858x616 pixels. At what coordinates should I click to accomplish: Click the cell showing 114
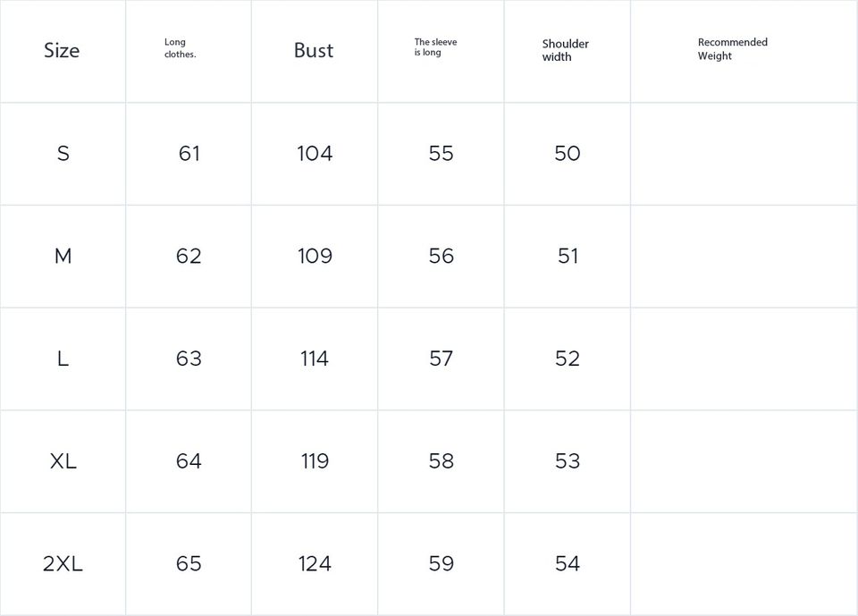315,359
